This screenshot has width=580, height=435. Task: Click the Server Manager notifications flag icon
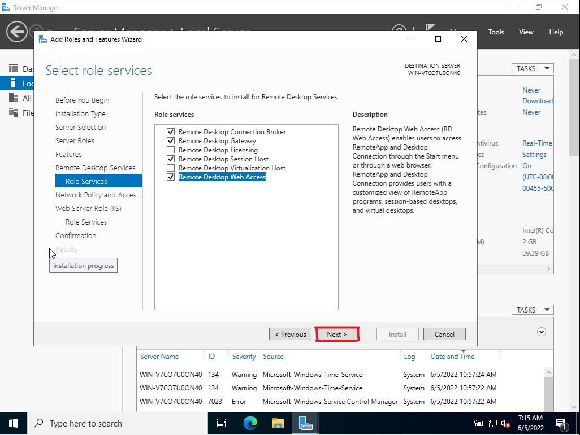(x=430, y=28)
